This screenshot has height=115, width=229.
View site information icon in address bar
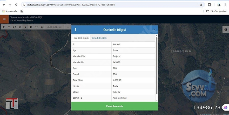(24, 5)
